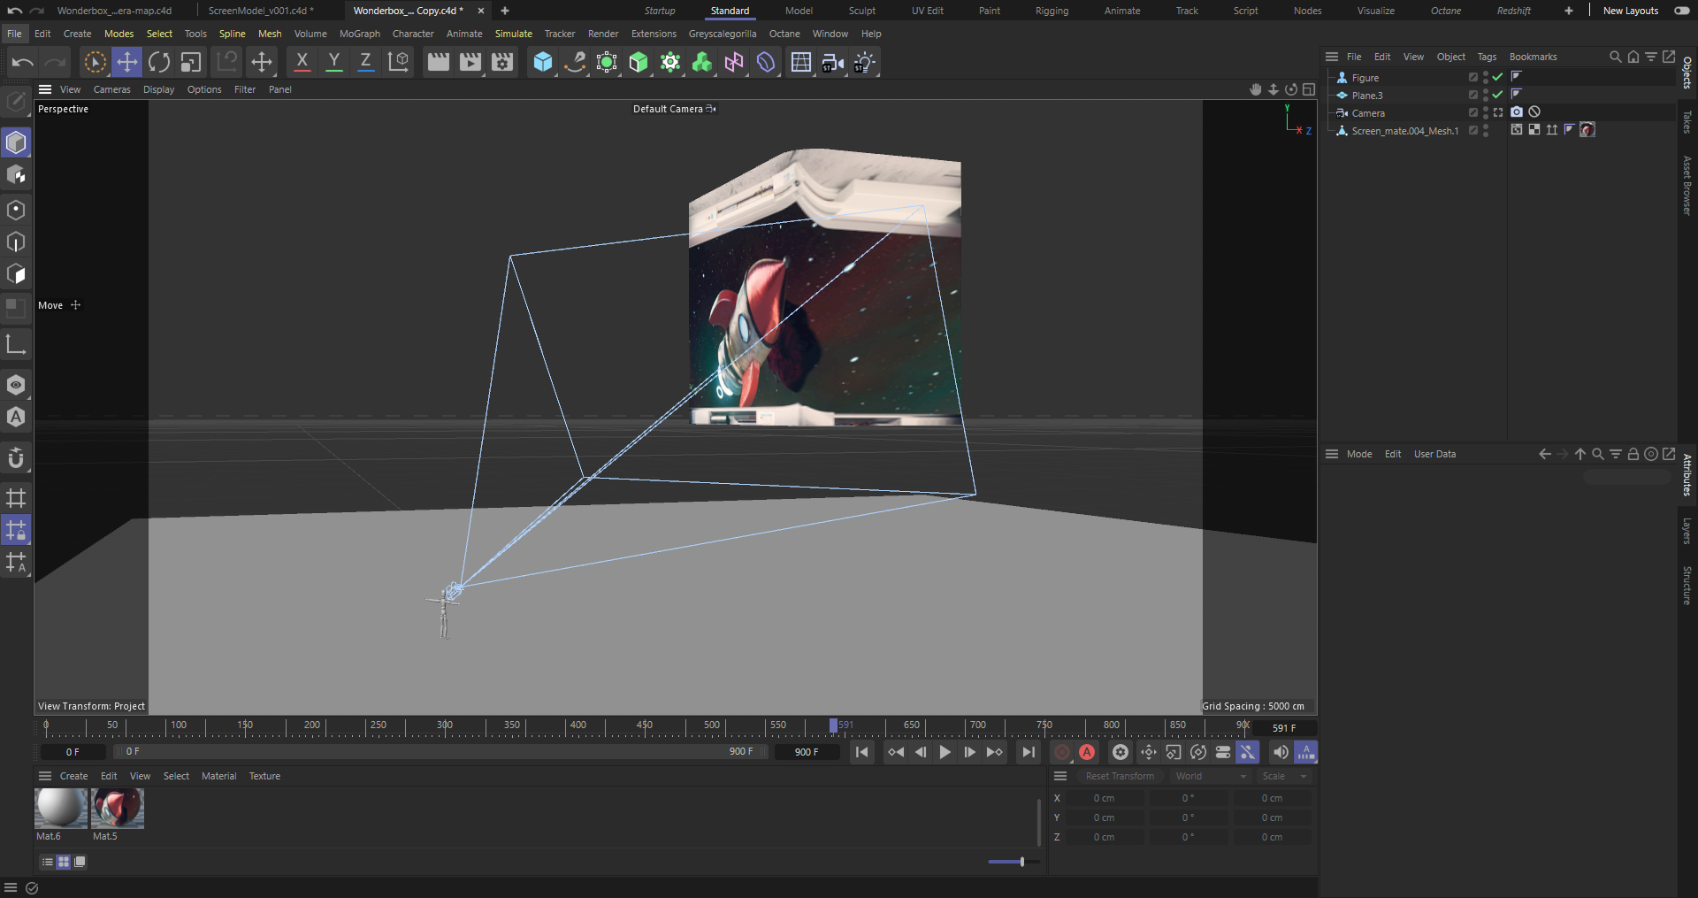
Task: Open Coordinates manager hamburger menu
Action: (x=1060, y=776)
